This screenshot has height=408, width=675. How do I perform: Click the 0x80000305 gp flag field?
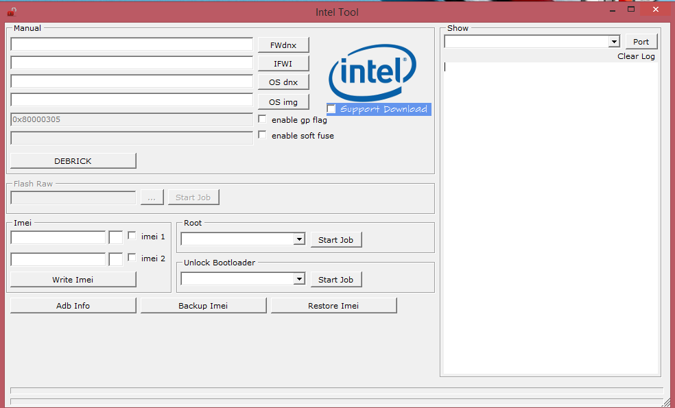click(x=132, y=119)
